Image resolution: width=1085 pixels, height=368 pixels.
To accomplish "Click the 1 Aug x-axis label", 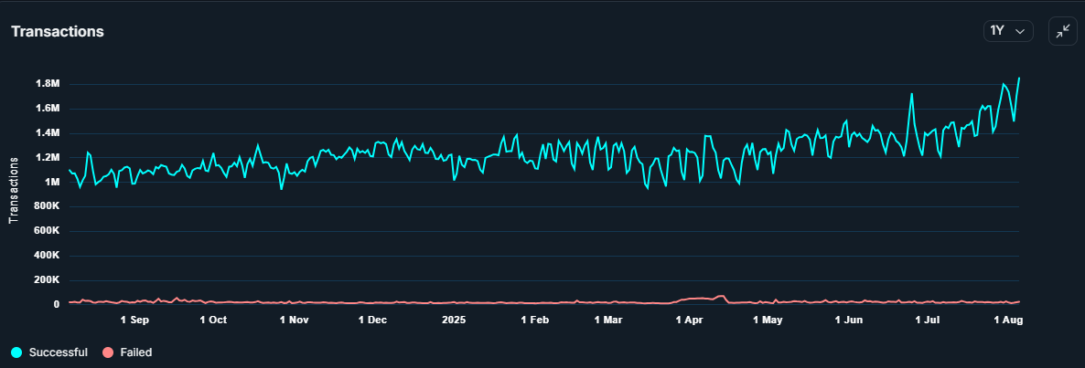I will pyautogui.click(x=1007, y=321).
